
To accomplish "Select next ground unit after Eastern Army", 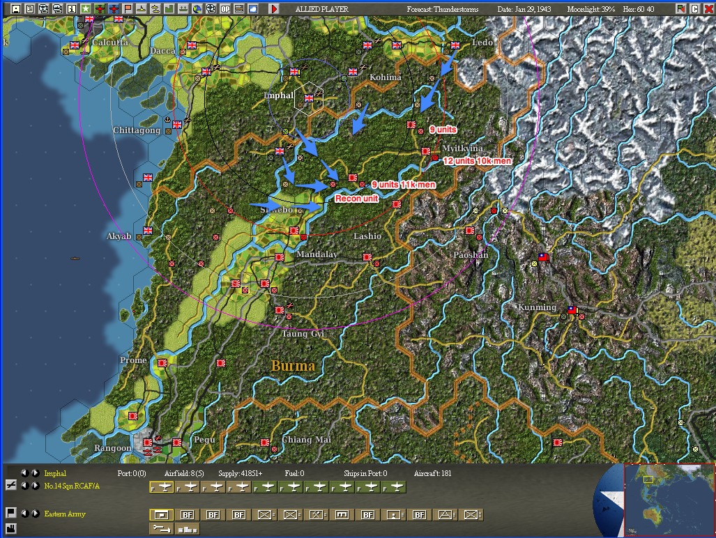I will [x=35, y=514].
